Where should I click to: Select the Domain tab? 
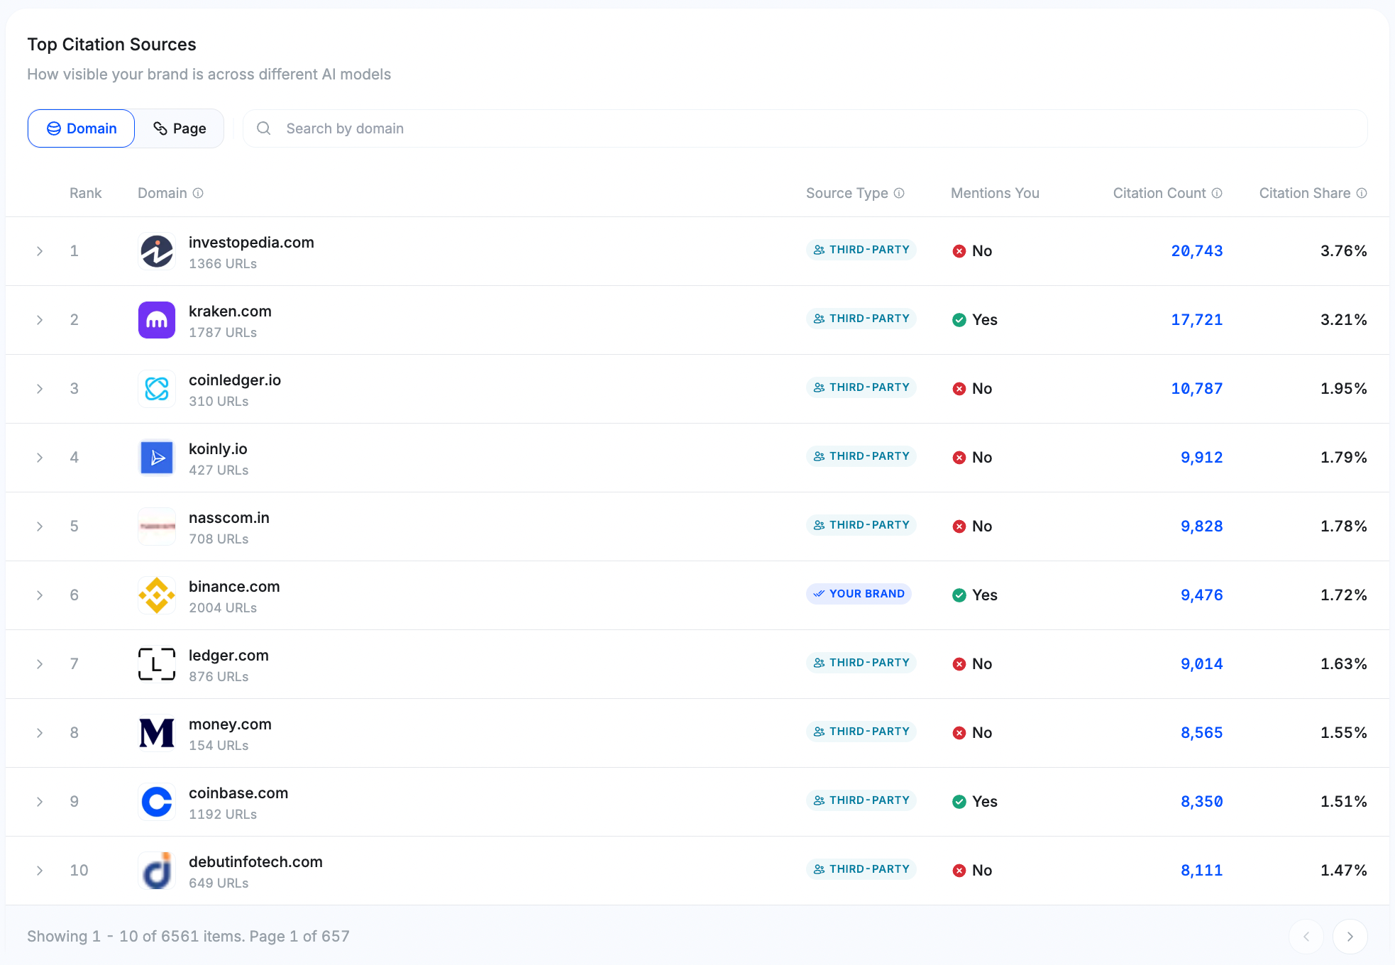tap(80, 128)
